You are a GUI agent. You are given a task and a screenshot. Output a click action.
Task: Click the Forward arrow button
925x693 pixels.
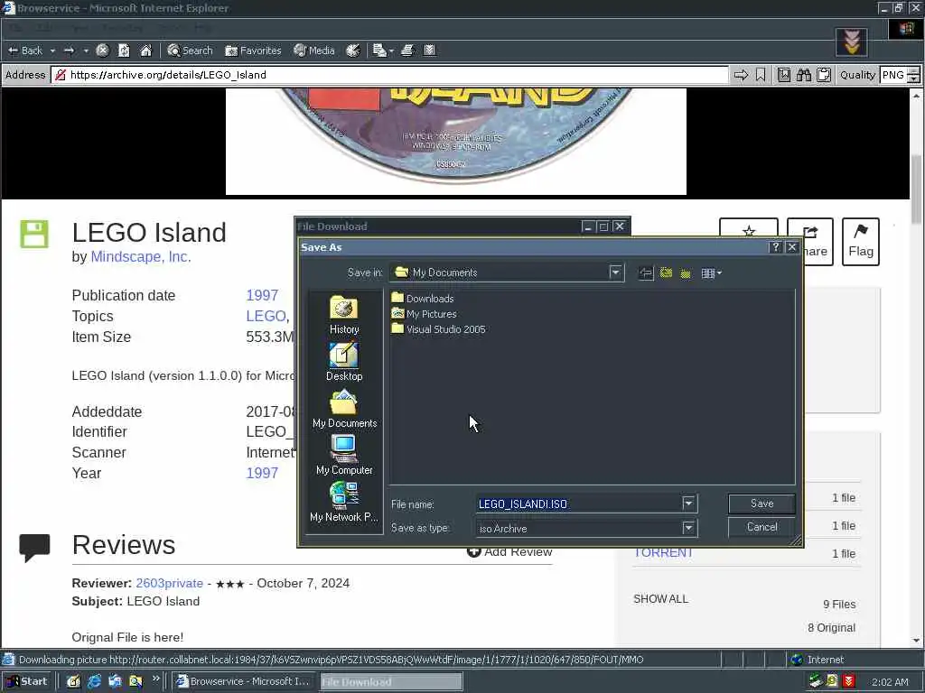(x=69, y=51)
